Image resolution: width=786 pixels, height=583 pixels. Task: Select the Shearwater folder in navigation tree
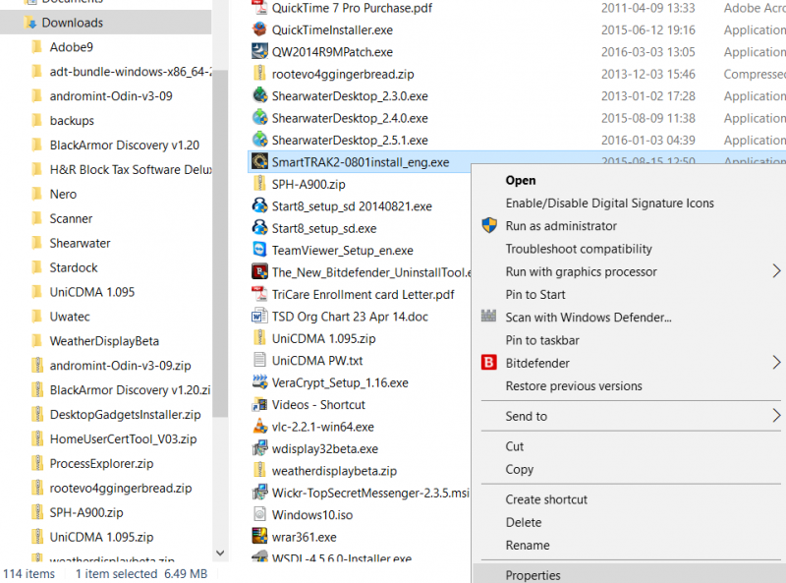(80, 243)
